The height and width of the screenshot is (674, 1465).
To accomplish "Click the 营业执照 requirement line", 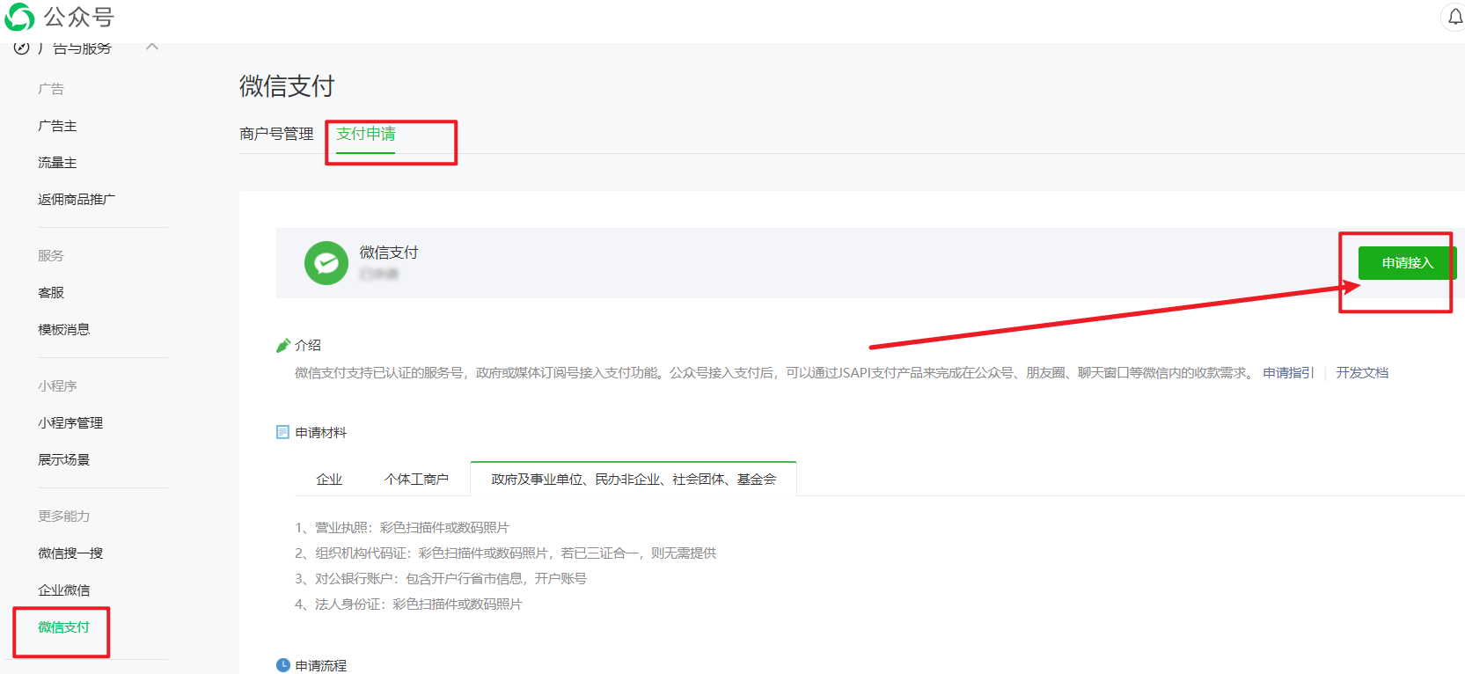I will [402, 528].
